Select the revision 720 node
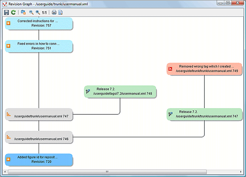The height and width of the screenshot is (177, 246). point(39,159)
